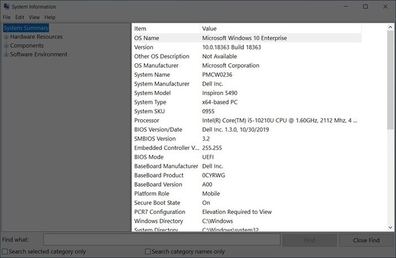The image size is (396, 258).
Task: Select the Embedded Controller V... row
Action: [x=247, y=148]
